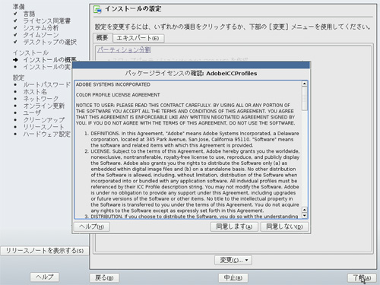Screen dimensions: 380x285
Task: Click the 了解(A) accept button
Action: click(362, 277)
